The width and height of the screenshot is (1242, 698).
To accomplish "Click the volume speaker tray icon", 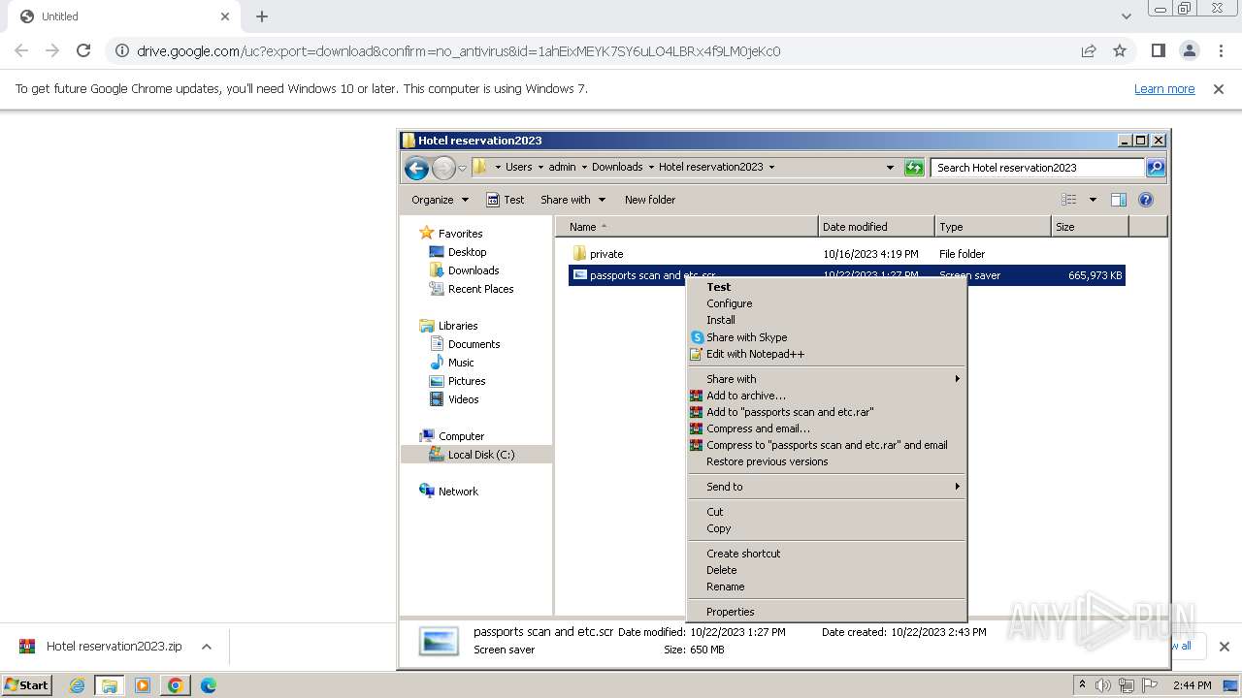I will point(1103,685).
